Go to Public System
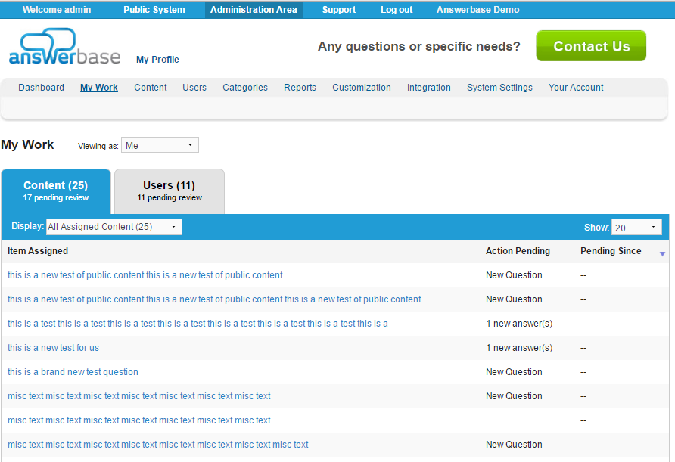The height and width of the screenshot is (462, 675). tap(154, 10)
